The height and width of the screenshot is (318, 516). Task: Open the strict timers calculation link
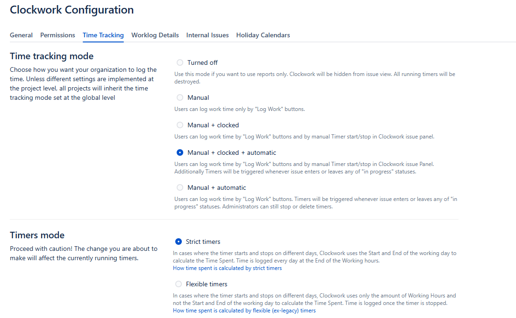coord(227,268)
